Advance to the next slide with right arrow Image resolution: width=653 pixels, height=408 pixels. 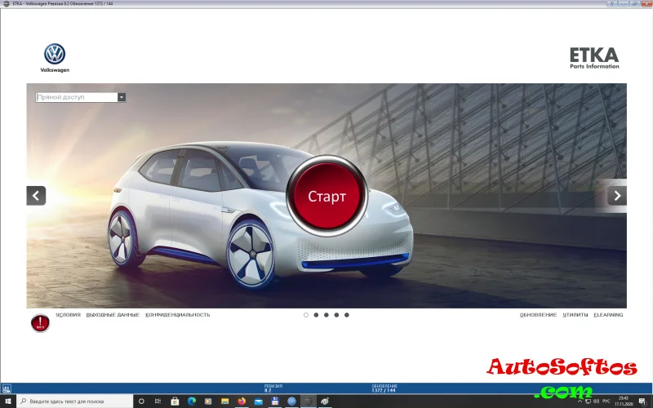point(617,196)
